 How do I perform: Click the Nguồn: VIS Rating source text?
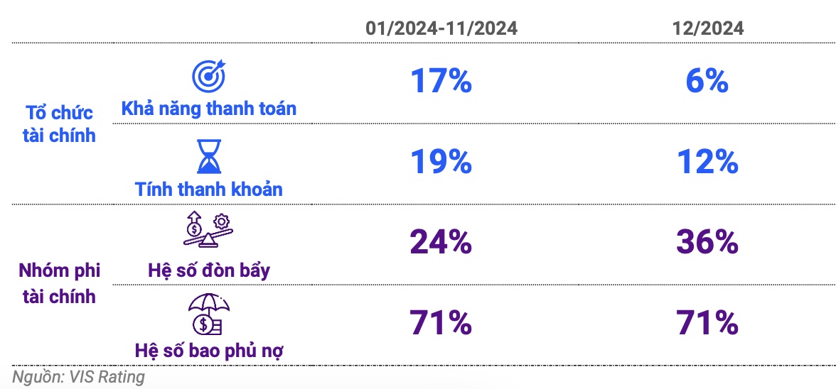tap(78, 378)
